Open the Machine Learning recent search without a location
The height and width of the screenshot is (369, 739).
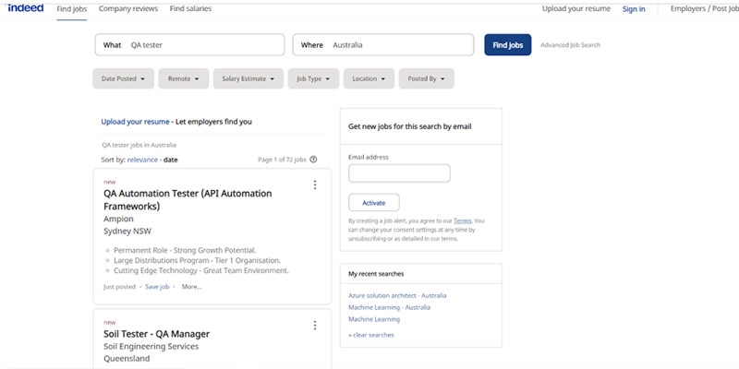374,319
